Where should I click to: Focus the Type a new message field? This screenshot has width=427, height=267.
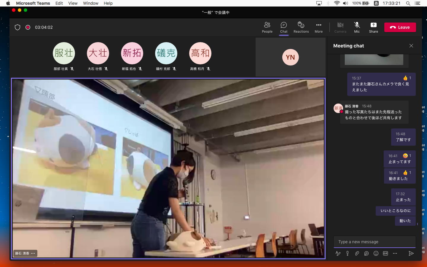(375, 242)
